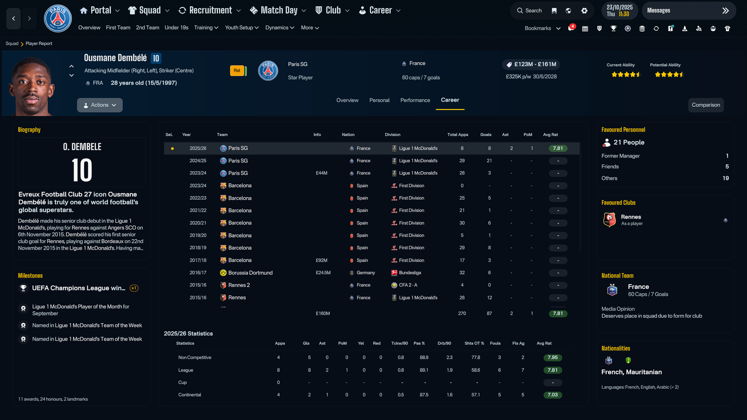The width and height of the screenshot is (747, 420).
Task: Click the kit shirt icon in bookmarks bar
Action: [727, 28]
